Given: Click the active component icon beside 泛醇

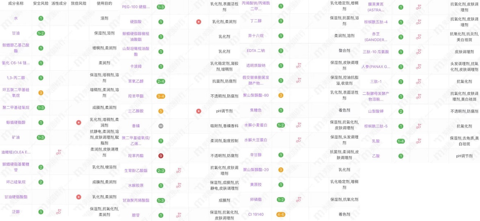Looking at the screenshot, I should [59, 212].
